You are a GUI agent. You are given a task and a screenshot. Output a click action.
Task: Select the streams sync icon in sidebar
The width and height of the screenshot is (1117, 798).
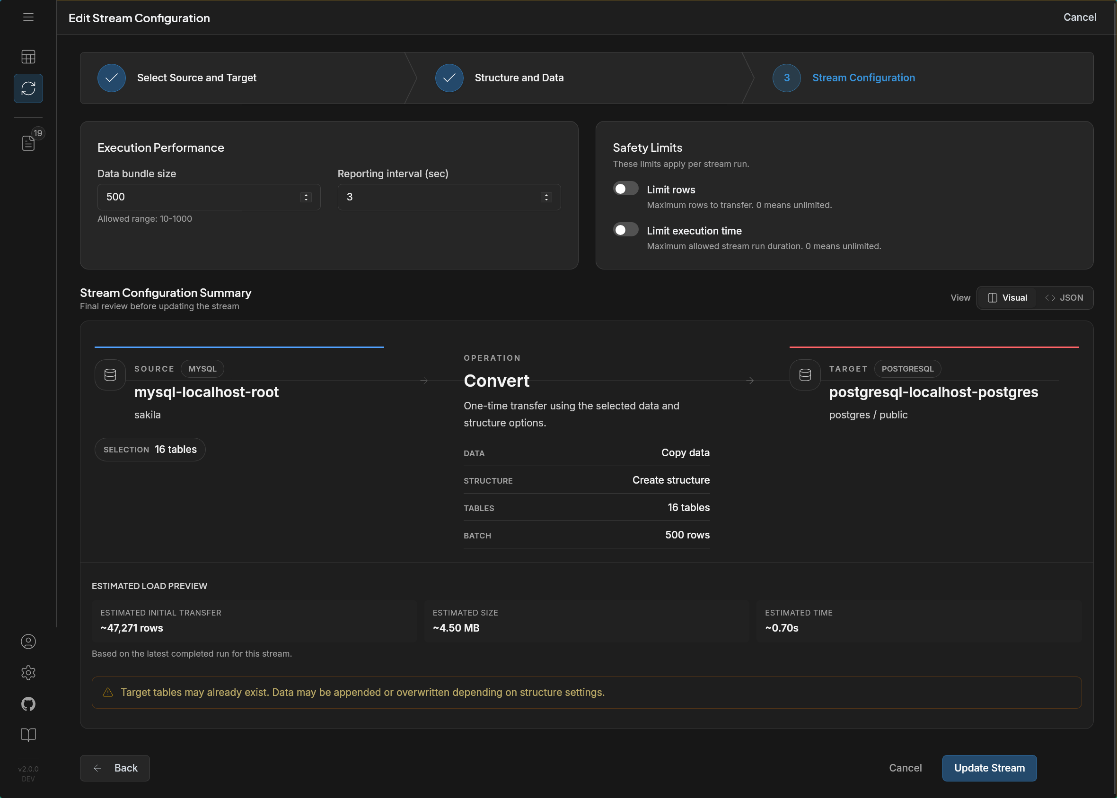(28, 88)
